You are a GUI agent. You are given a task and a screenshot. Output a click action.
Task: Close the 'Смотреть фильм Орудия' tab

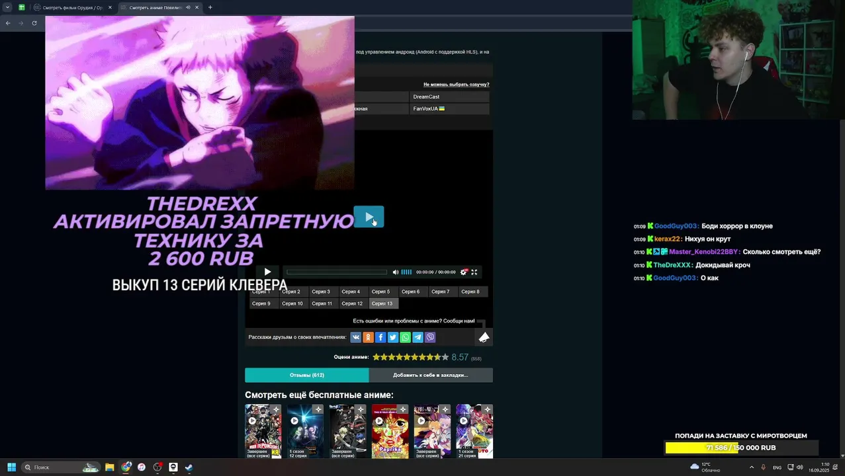point(110,7)
